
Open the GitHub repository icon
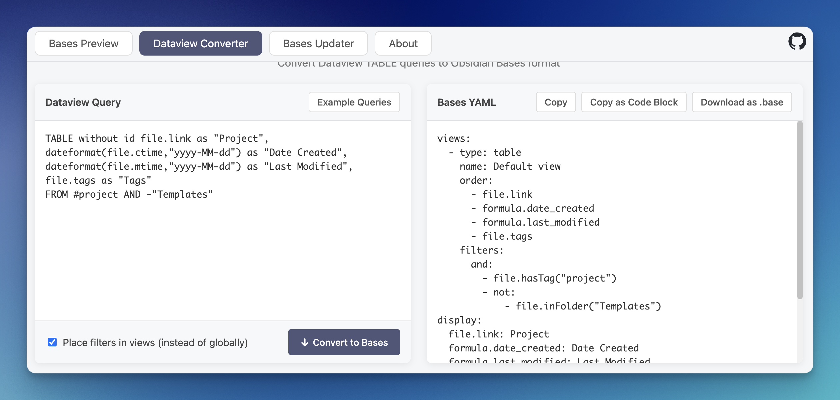(x=797, y=41)
